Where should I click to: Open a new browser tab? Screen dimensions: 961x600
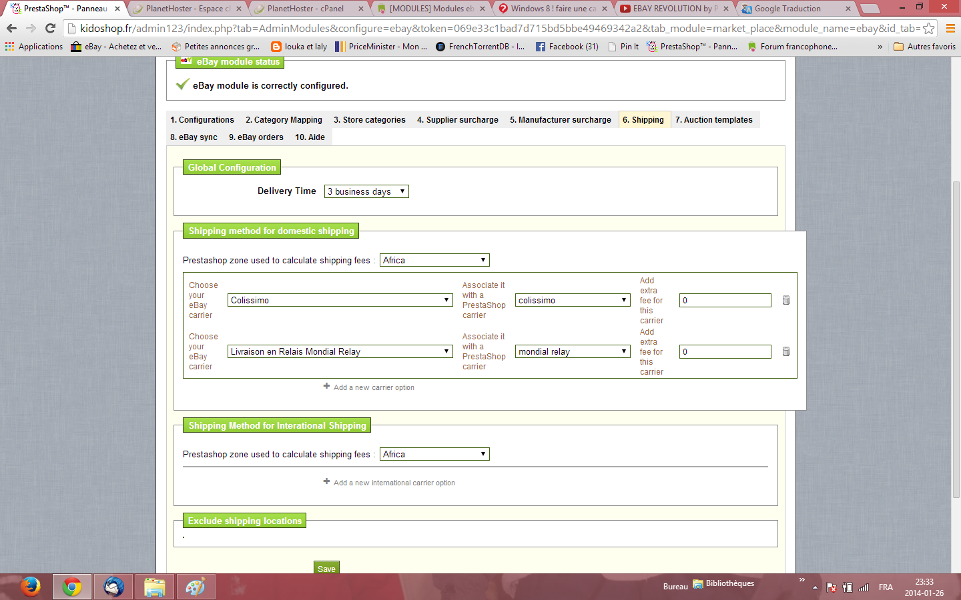tap(870, 9)
